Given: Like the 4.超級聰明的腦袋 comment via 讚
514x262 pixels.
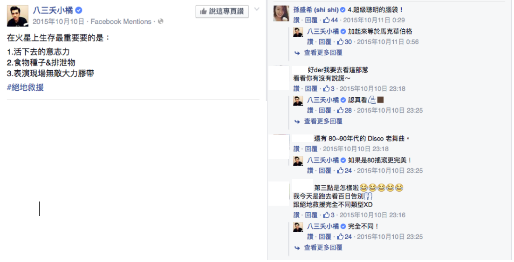Looking at the screenshot, I should pyautogui.click(x=296, y=20).
